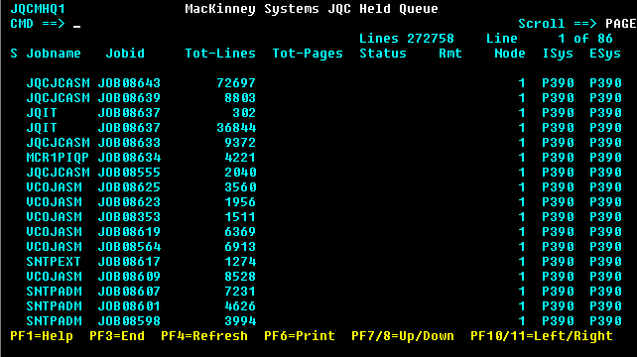Select job JOB08564
The width and height of the screenshot is (637, 357).
[129, 247]
